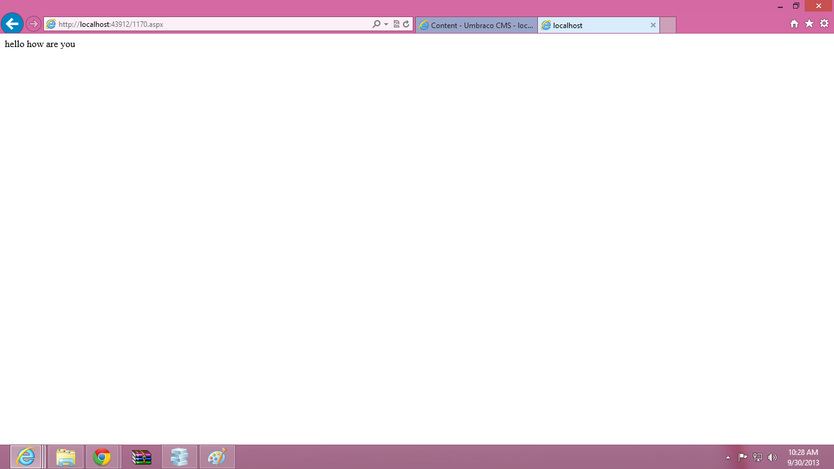Refresh the page with reload icon

[406, 24]
